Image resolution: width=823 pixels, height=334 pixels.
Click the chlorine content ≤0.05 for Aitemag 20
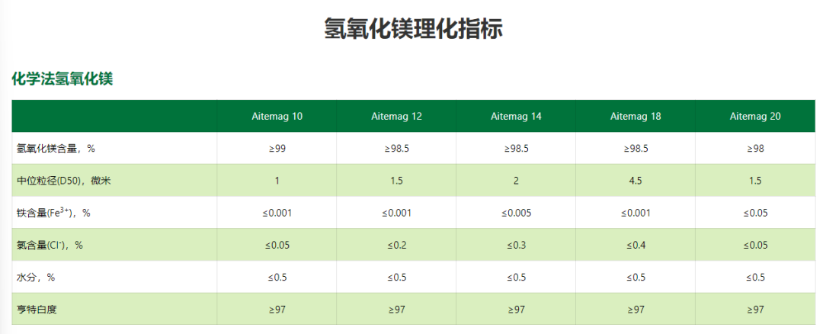[755, 246]
